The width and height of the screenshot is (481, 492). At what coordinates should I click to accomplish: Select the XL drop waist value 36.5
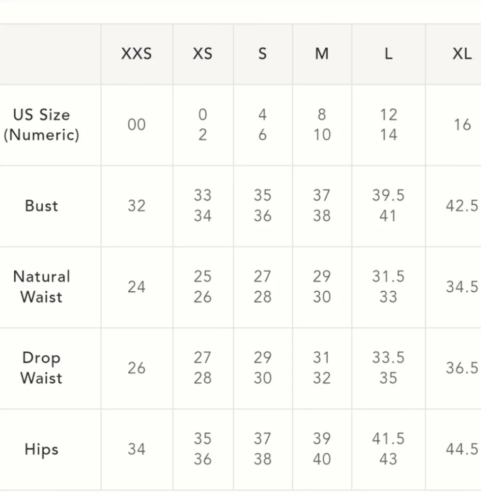pos(462,368)
